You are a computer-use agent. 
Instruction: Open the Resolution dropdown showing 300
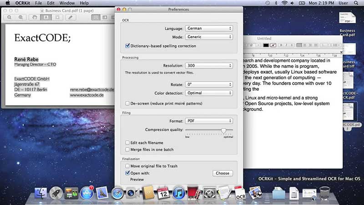(209, 66)
